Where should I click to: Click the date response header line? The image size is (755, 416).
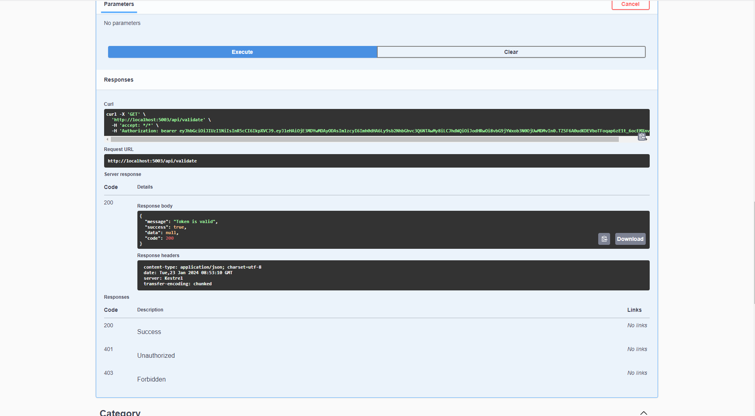(x=188, y=273)
